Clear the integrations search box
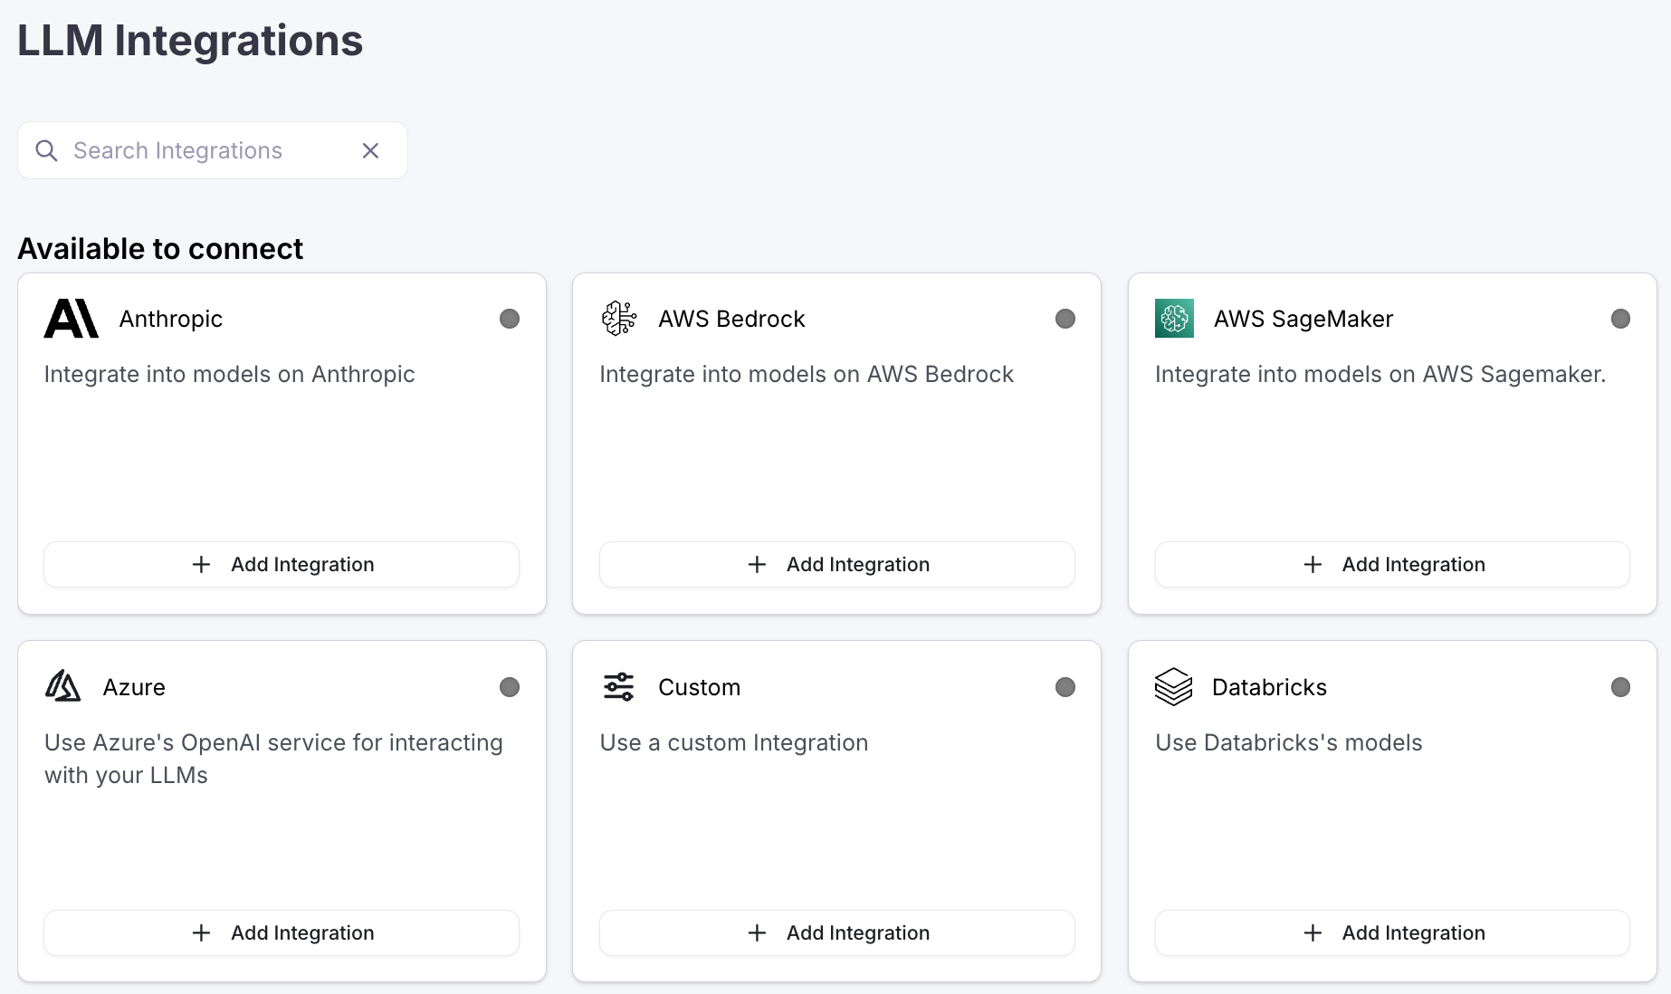 coord(370,150)
